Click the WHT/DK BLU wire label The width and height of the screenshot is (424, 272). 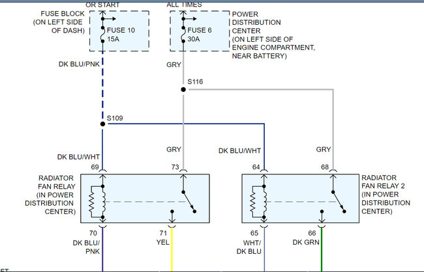[249, 247]
